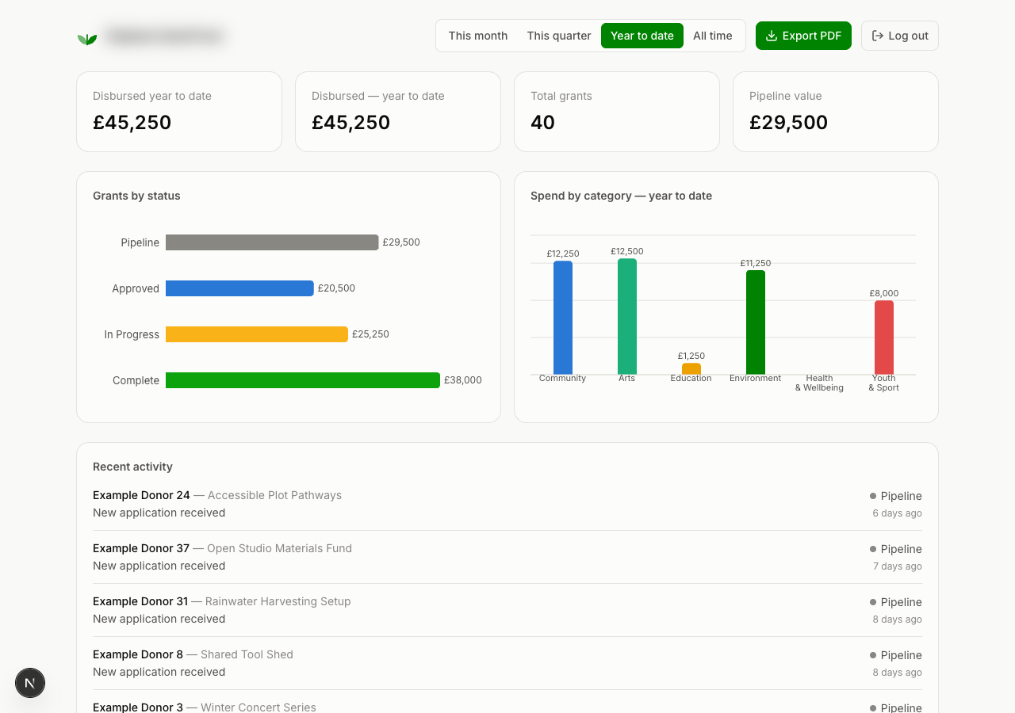Open Example Donor 31 activity row
Screen dimensions: 1015x713
click(x=507, y=610)
